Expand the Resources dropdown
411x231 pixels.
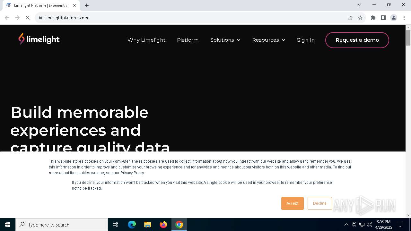269,40
